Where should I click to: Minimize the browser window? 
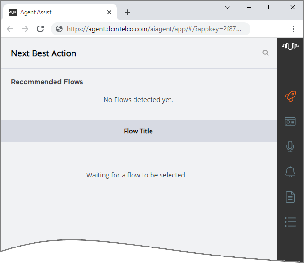249,8
